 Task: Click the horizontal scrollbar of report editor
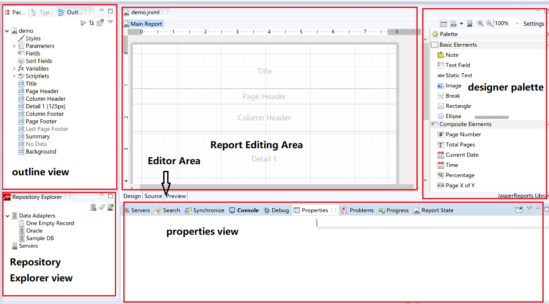277,188
